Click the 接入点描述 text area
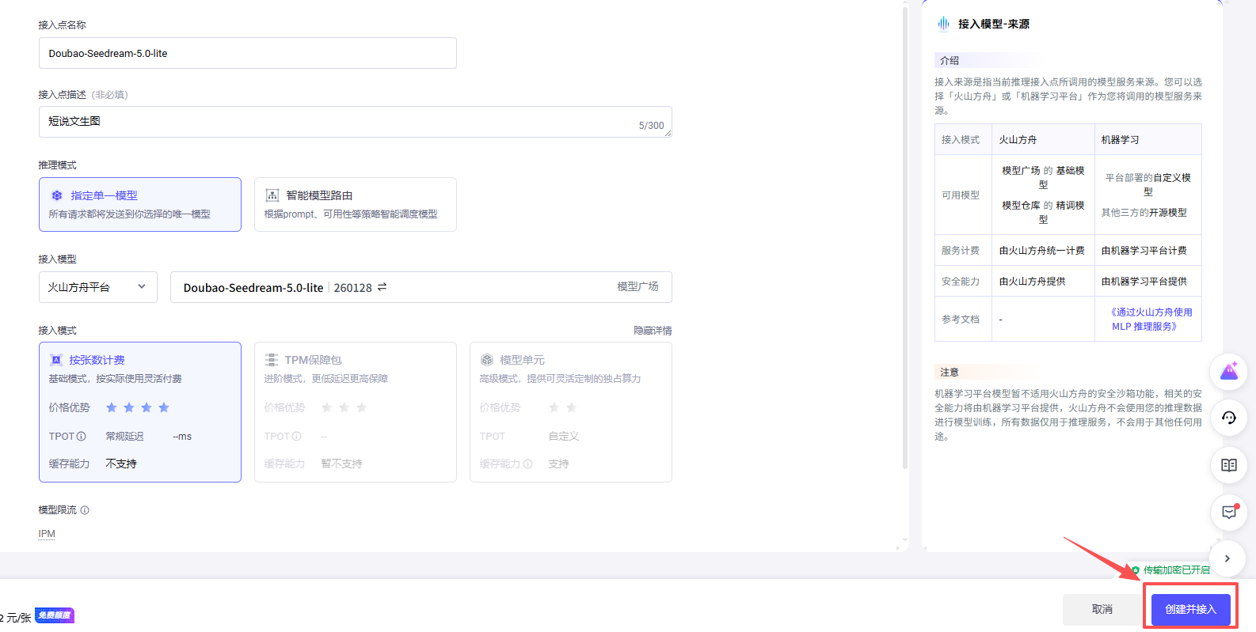The image size is (1256, 632). pyautogui.click(x=356, y=122)
